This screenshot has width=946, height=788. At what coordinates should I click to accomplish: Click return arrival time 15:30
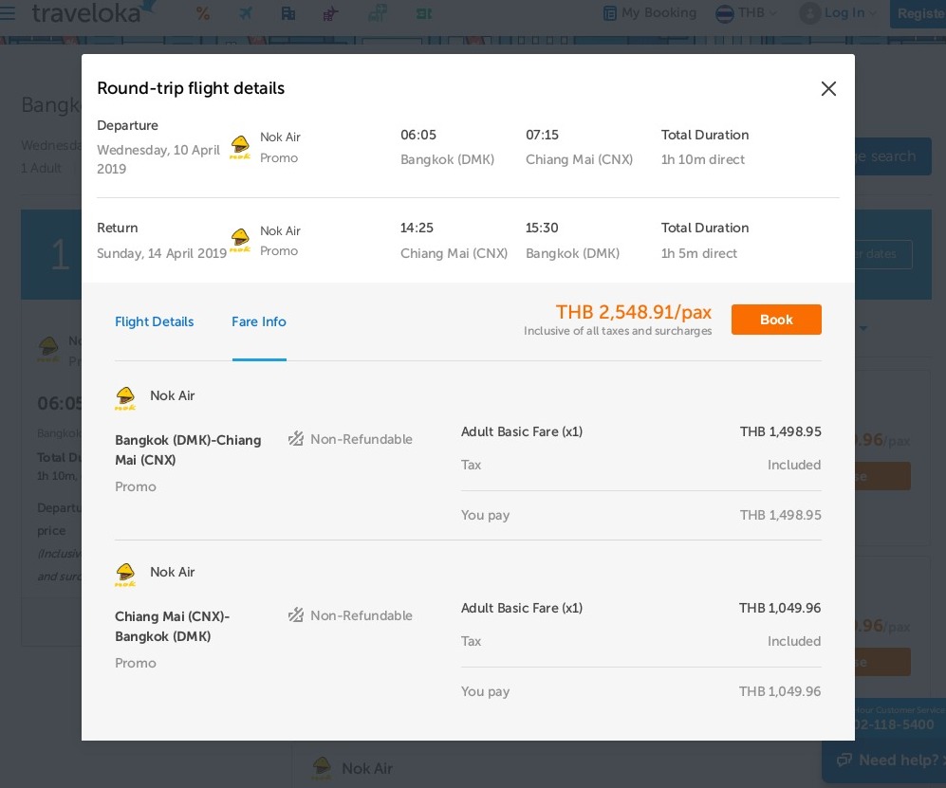[x=542, y=228]
